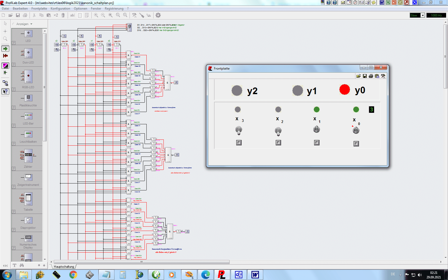448x280 pixels.
Task: Open the window switch icon in sidebar
Action: coord(5,83)
